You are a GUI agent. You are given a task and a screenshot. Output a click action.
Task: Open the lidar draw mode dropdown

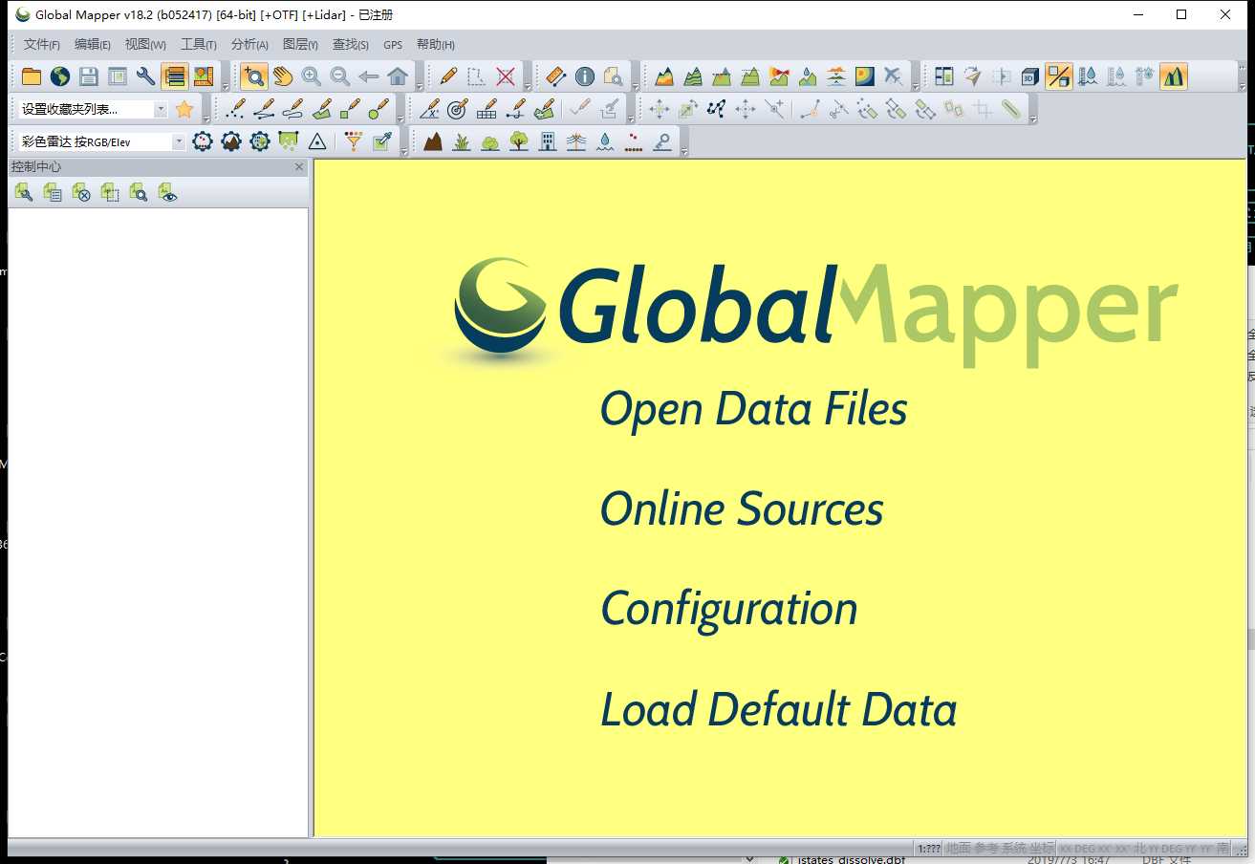pyautogui.click(x=179, y=141)
